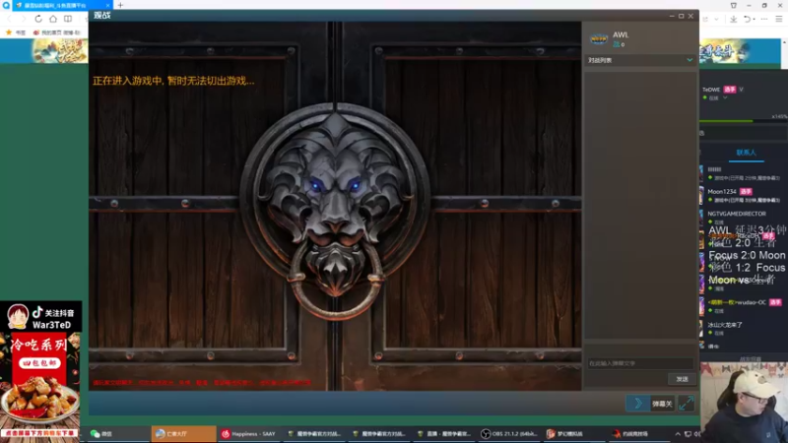The image size is (788, 443).
Task: Open a new browser tab with plus
Action: coord(120,5)
